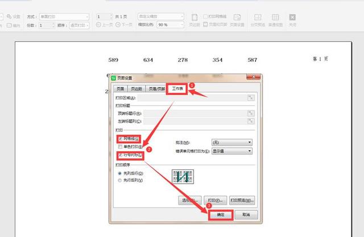Image resolution: width=364 pixels, height=237 pixels.
Task: Click the 取消 button
Action: (x=246, y=215)
